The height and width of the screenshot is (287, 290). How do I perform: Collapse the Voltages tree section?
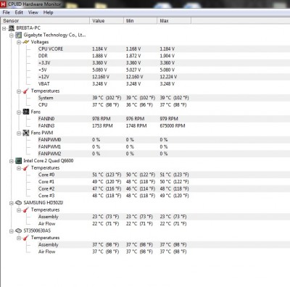coord(19,43)
